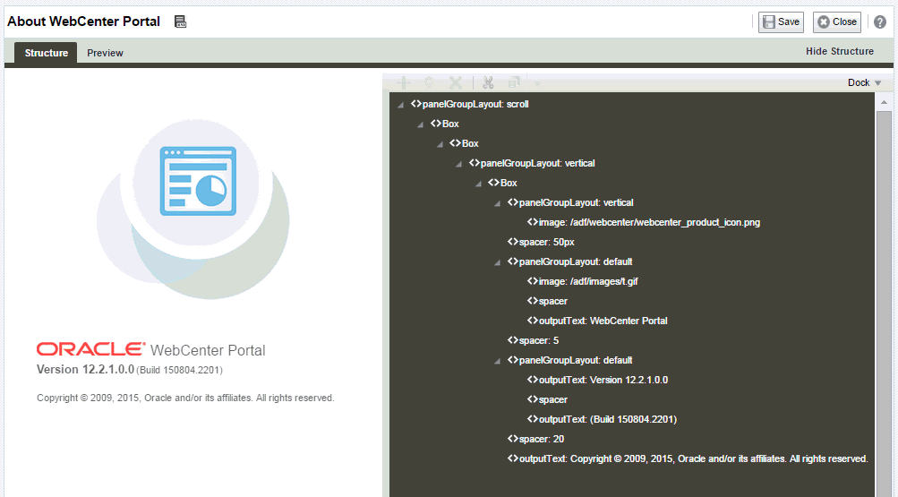The image size is (898, 497).
Task: Collapse panelGroupLayout: default containing Version text
Action: click(x=498, y=361)
